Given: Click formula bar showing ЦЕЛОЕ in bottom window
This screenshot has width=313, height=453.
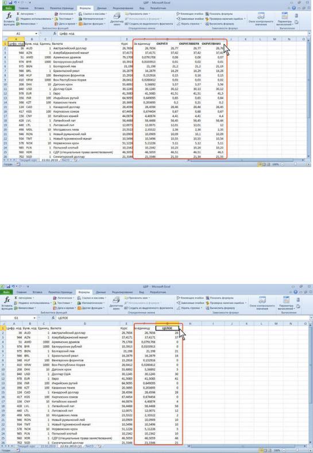Looking at the screenshot, I should tap(182, 318).
